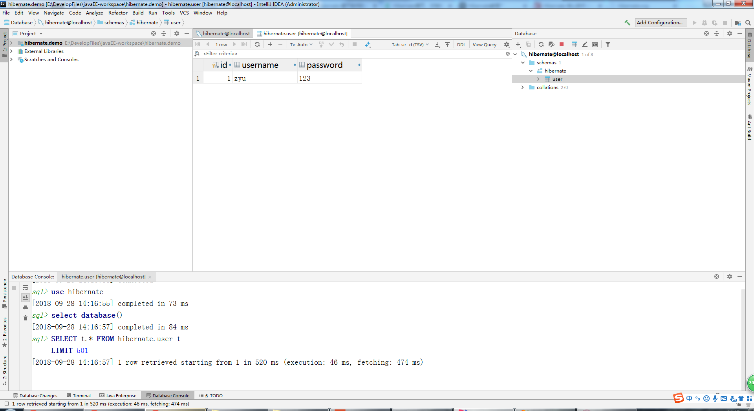Expand the user table node
Screen dimensions: 754x411
[x=538, y=79]
